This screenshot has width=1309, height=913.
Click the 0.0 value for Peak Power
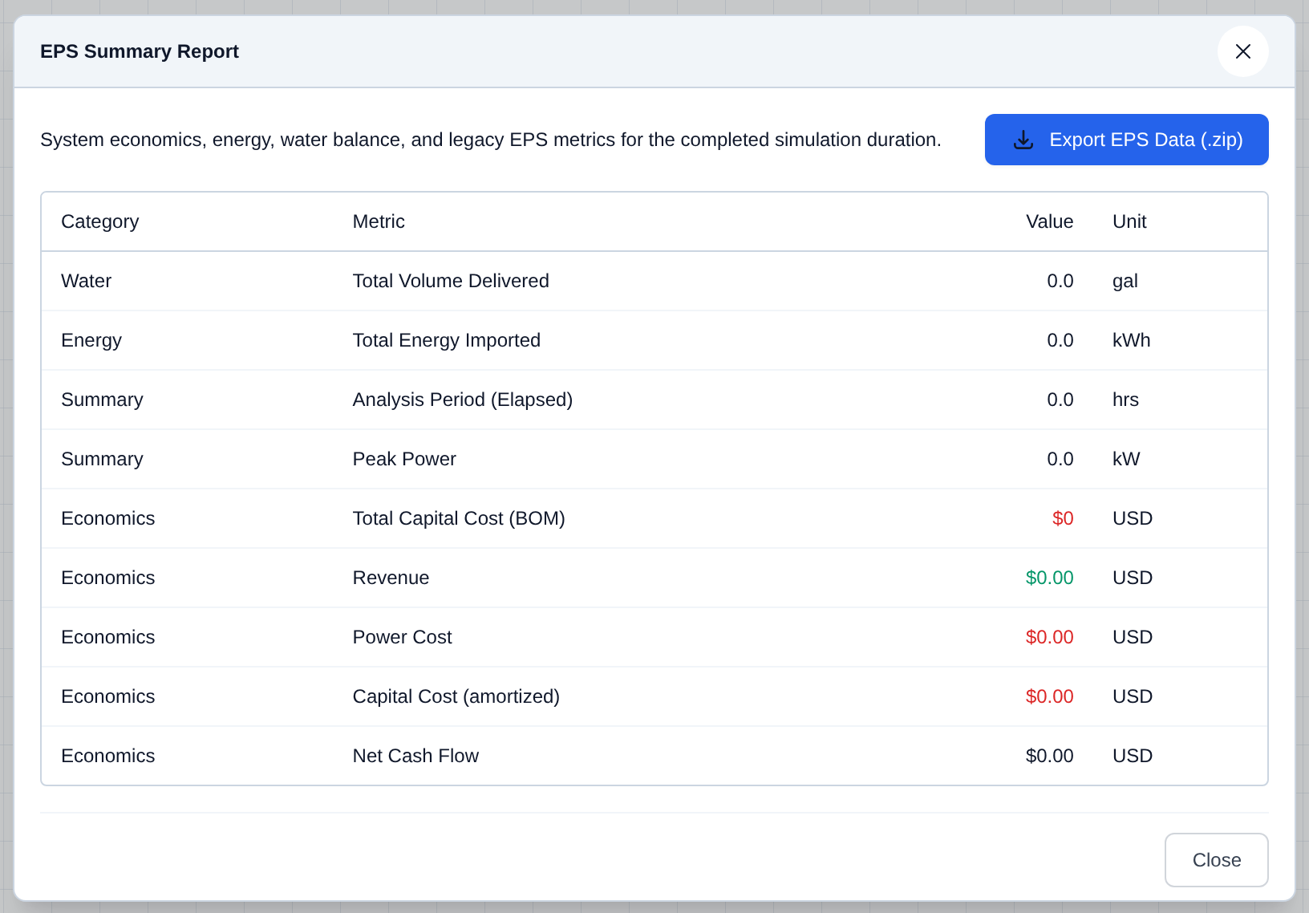point(1060,459)
